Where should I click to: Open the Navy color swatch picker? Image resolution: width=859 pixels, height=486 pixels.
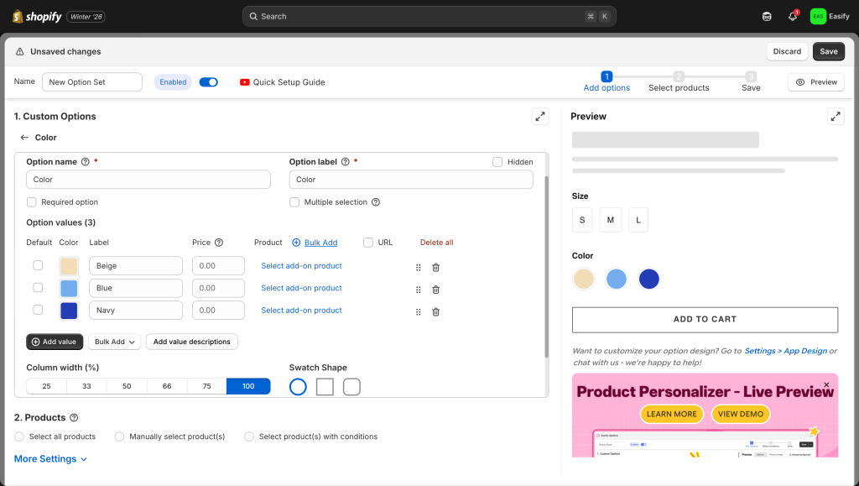point(69,311)
